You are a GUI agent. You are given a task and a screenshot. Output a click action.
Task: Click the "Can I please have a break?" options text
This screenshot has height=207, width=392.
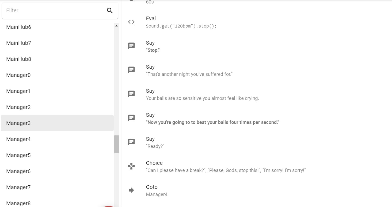coord(226,170)
